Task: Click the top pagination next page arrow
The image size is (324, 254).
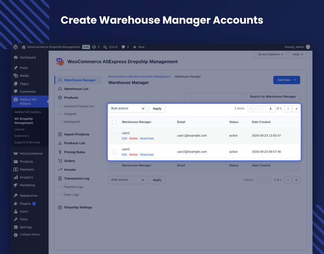Action: (x=288, y=109)
